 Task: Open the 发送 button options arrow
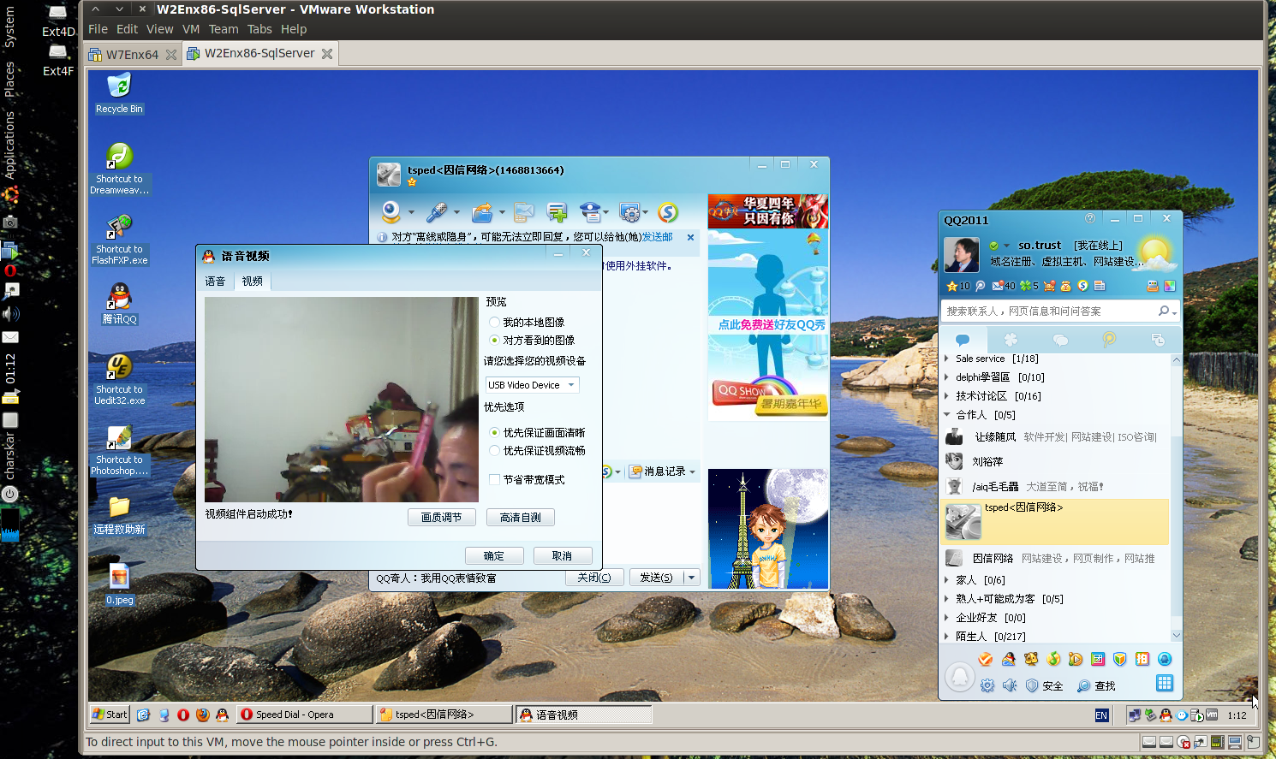click(x=691, y=578)
